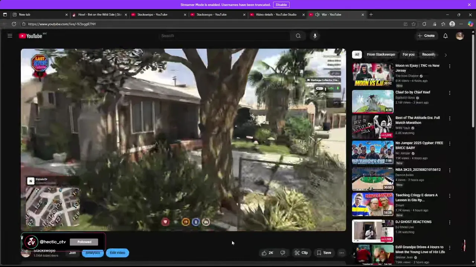Dislike the video with thumbs down
Screen dimensions: 476x267
coord(283,253)
